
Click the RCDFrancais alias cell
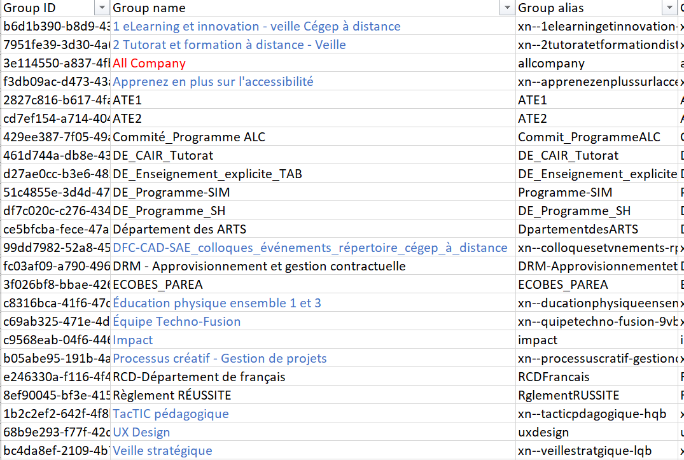tap(554, 377)
